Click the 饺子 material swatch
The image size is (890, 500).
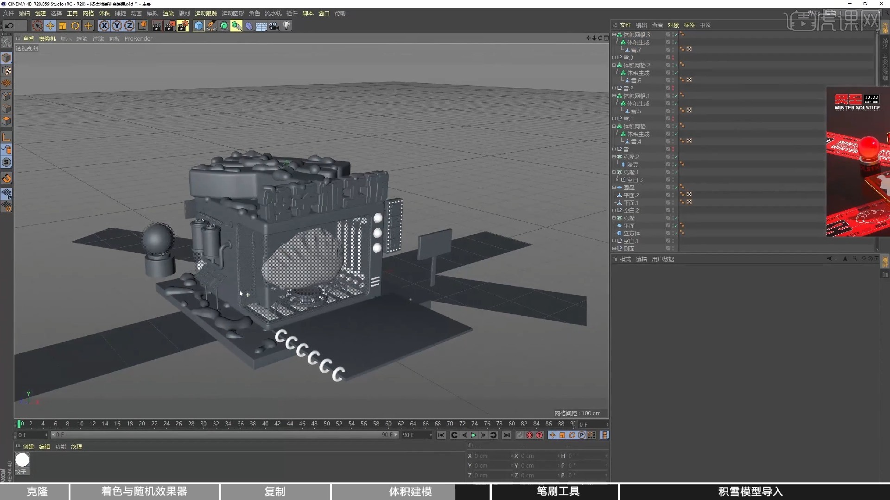[22, 460]
